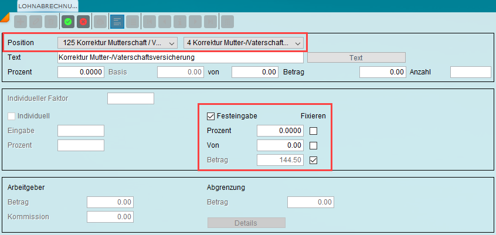This screenshot has height=235, width=496.
Task: Uncheck the Festeingabe checkbox
Action: [211, 116]
